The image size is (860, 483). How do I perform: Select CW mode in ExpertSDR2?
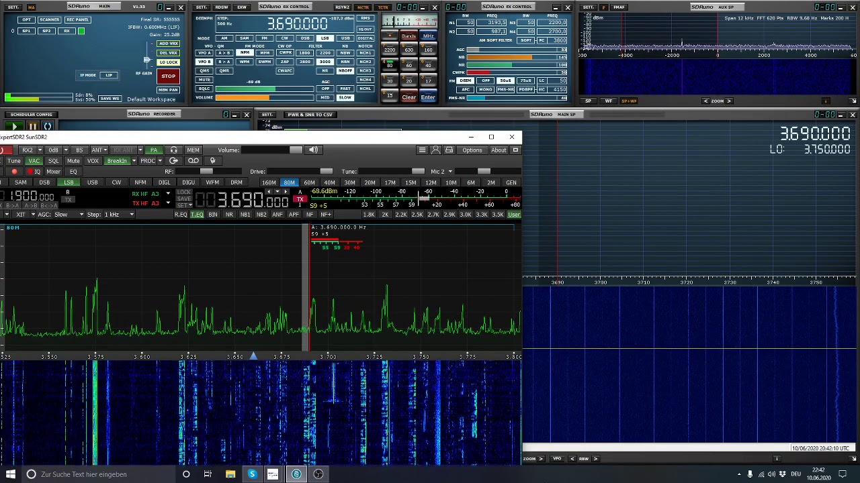(116, 182)
